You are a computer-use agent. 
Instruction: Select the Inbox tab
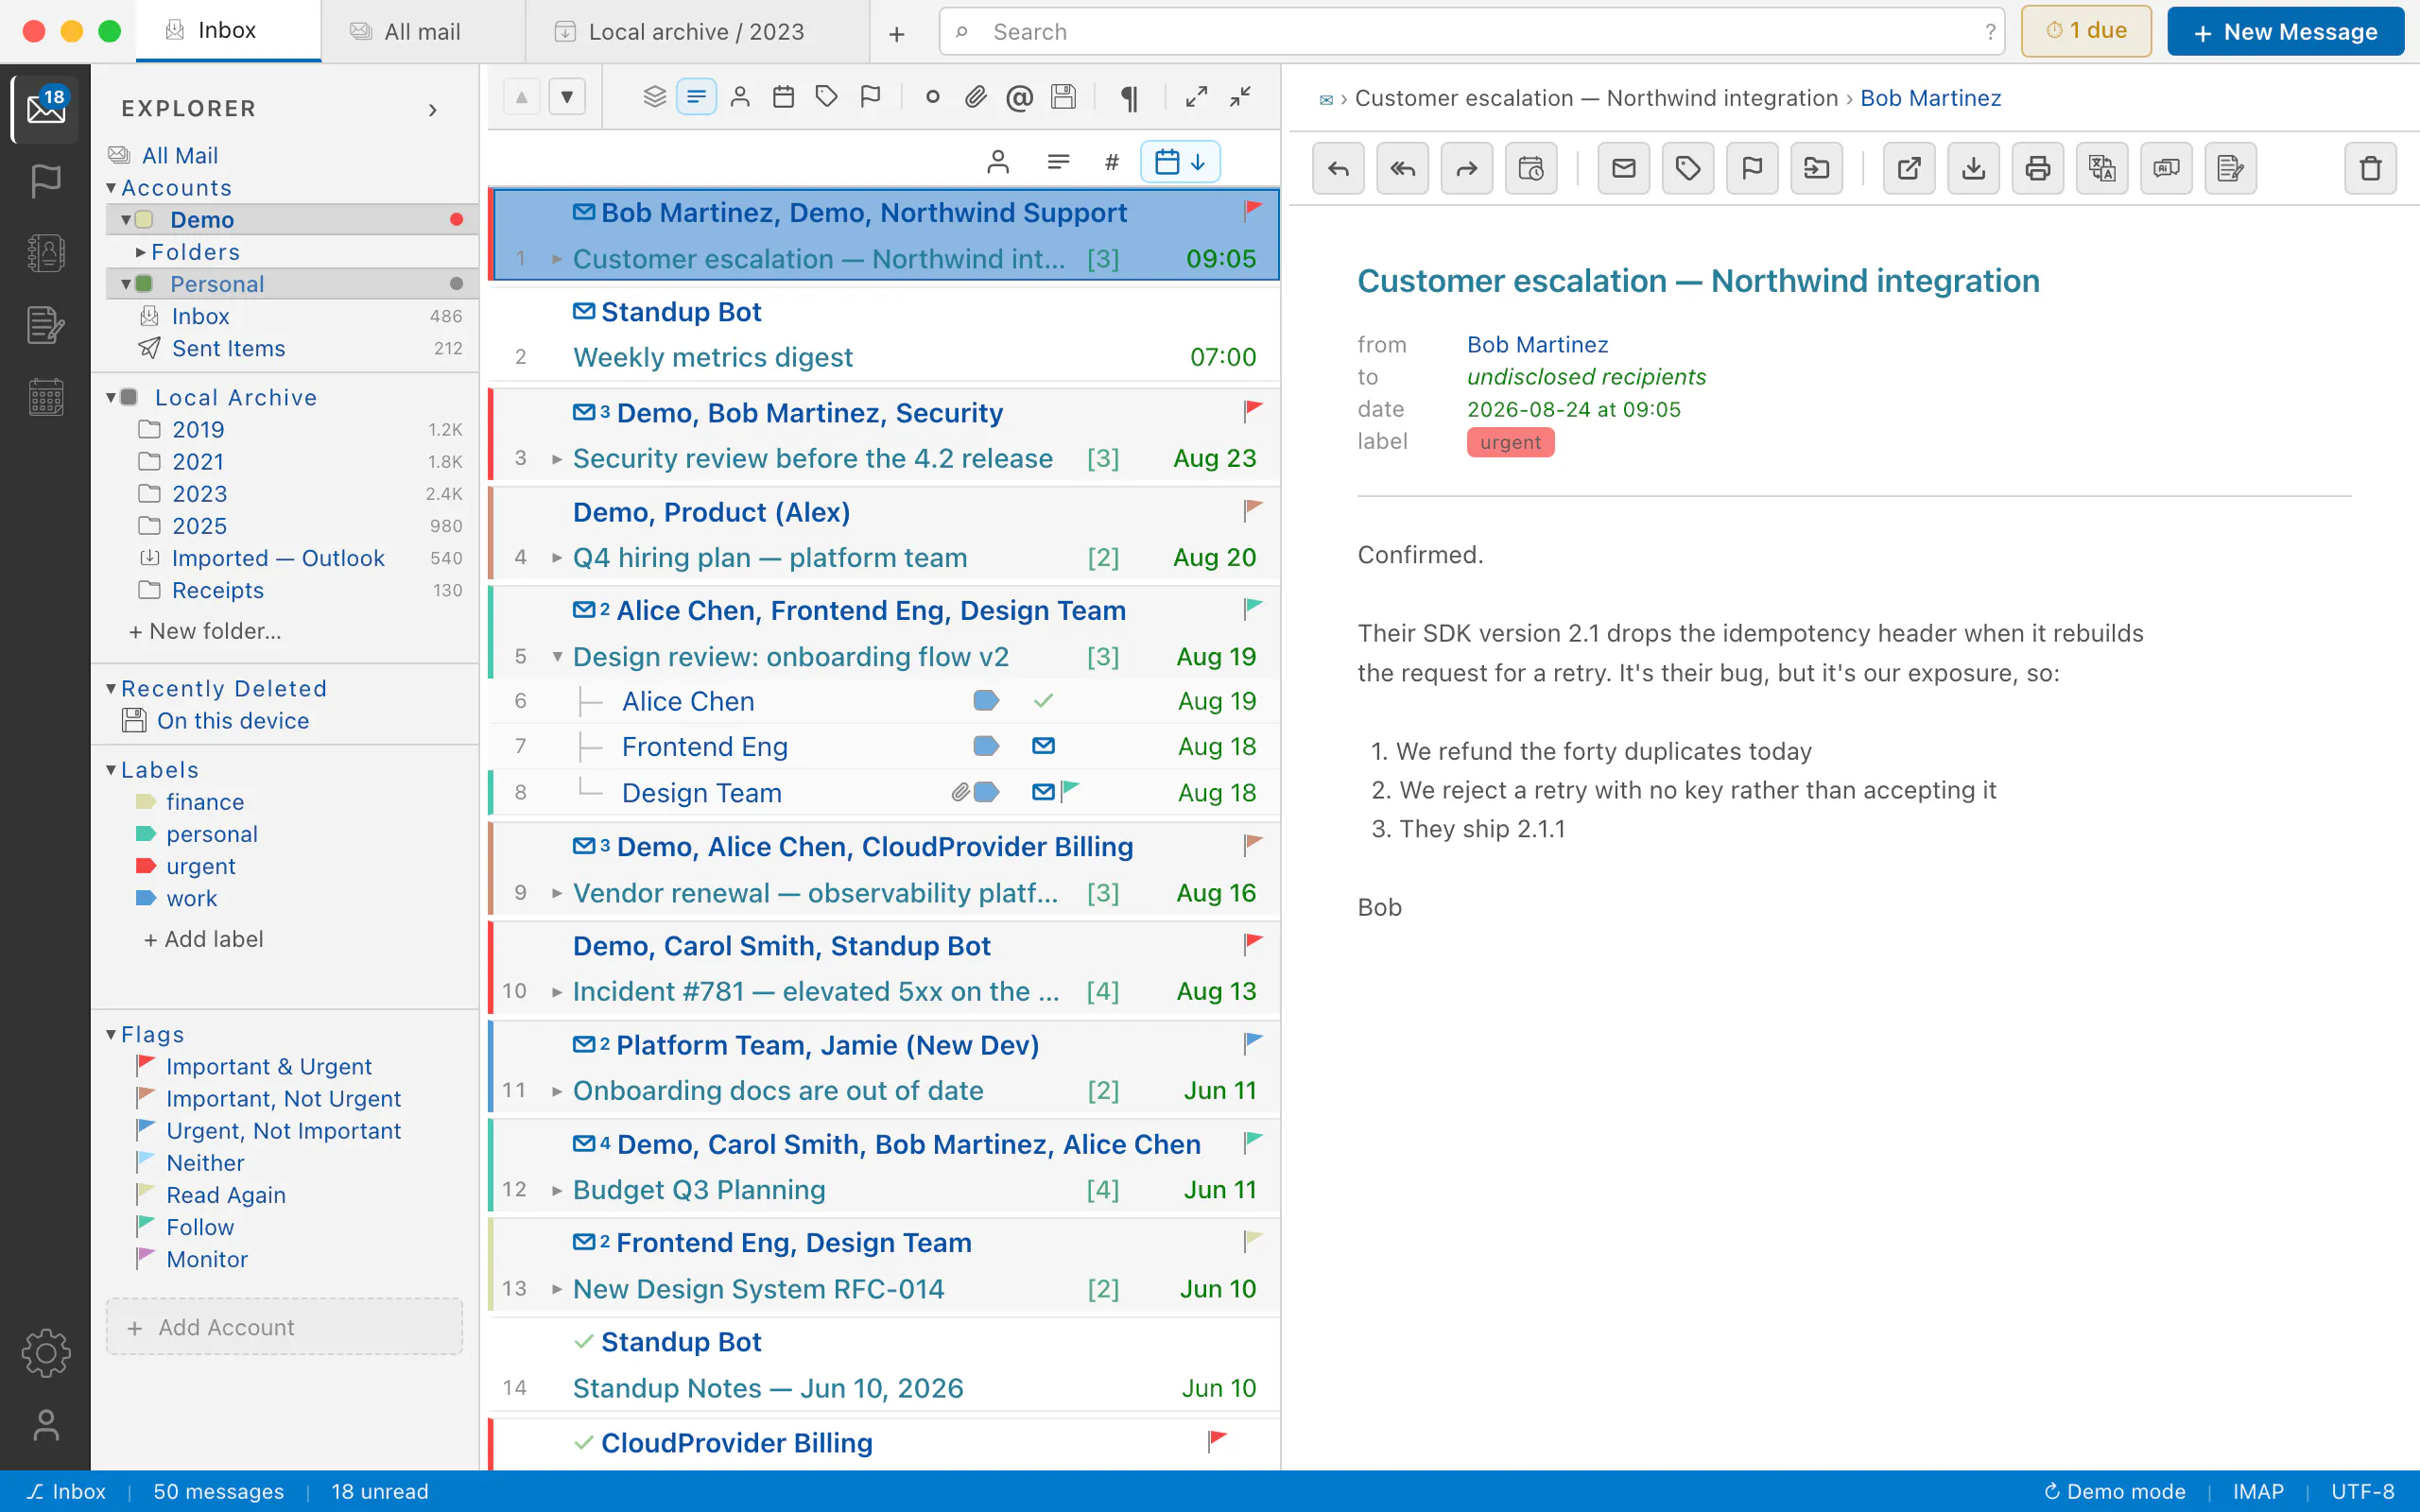[228, 31]
